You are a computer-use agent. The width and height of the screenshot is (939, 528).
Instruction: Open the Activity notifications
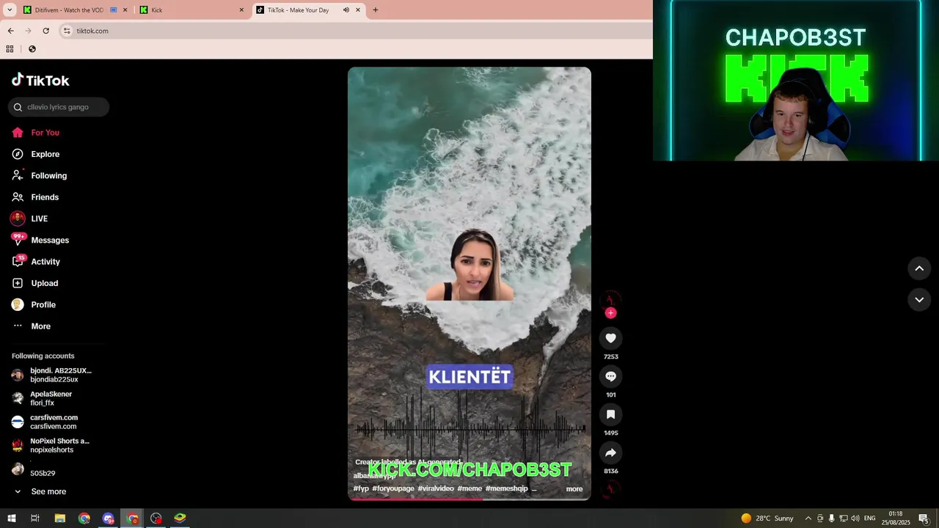45,262
